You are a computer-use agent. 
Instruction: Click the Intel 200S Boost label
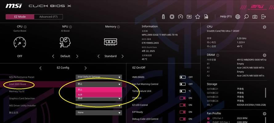[x=18, y=84]
